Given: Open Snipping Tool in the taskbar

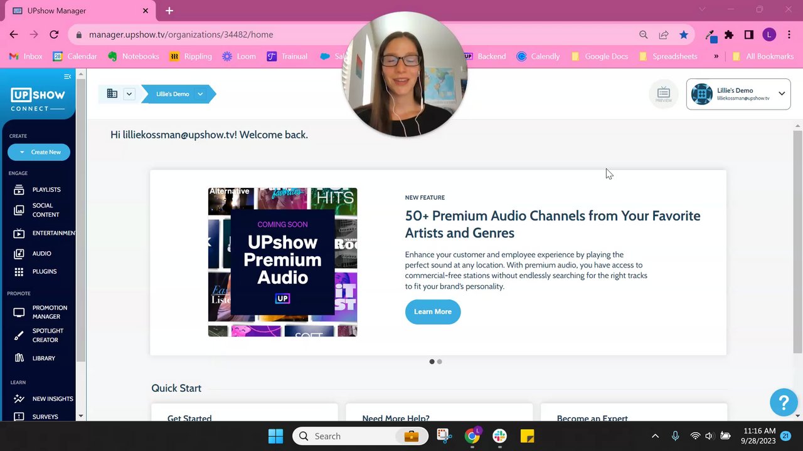Looking at the screenshot, I should pyautogui.click(x=444, y=436).
